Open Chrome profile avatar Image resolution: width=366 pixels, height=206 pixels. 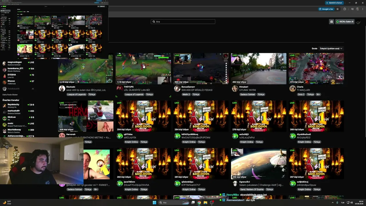click(357, 9)
